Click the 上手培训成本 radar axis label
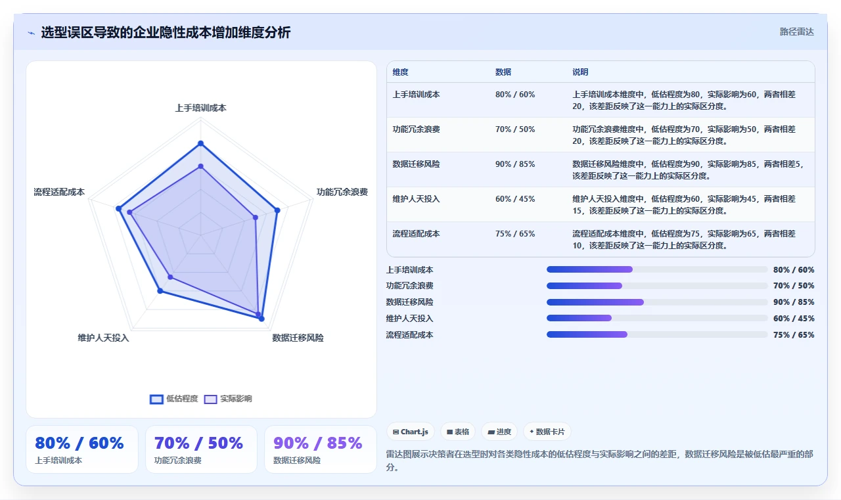Image resolution: width=841 pixels, height=500 pixels. 200,108
